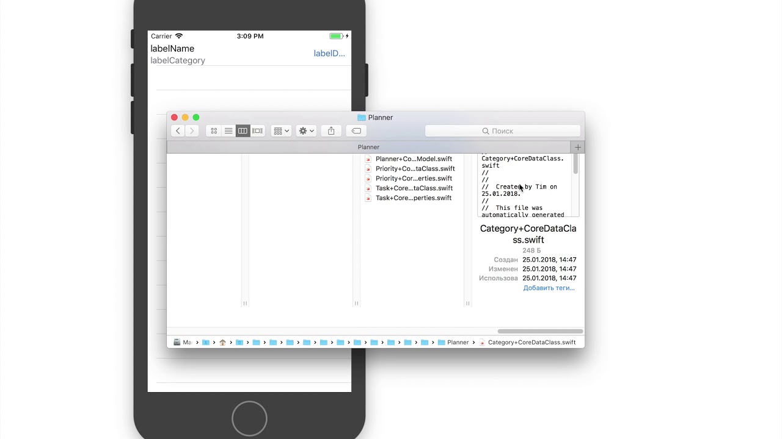
Task: Click the Planner window title folder icon
Action: click(x=362, y=118)
